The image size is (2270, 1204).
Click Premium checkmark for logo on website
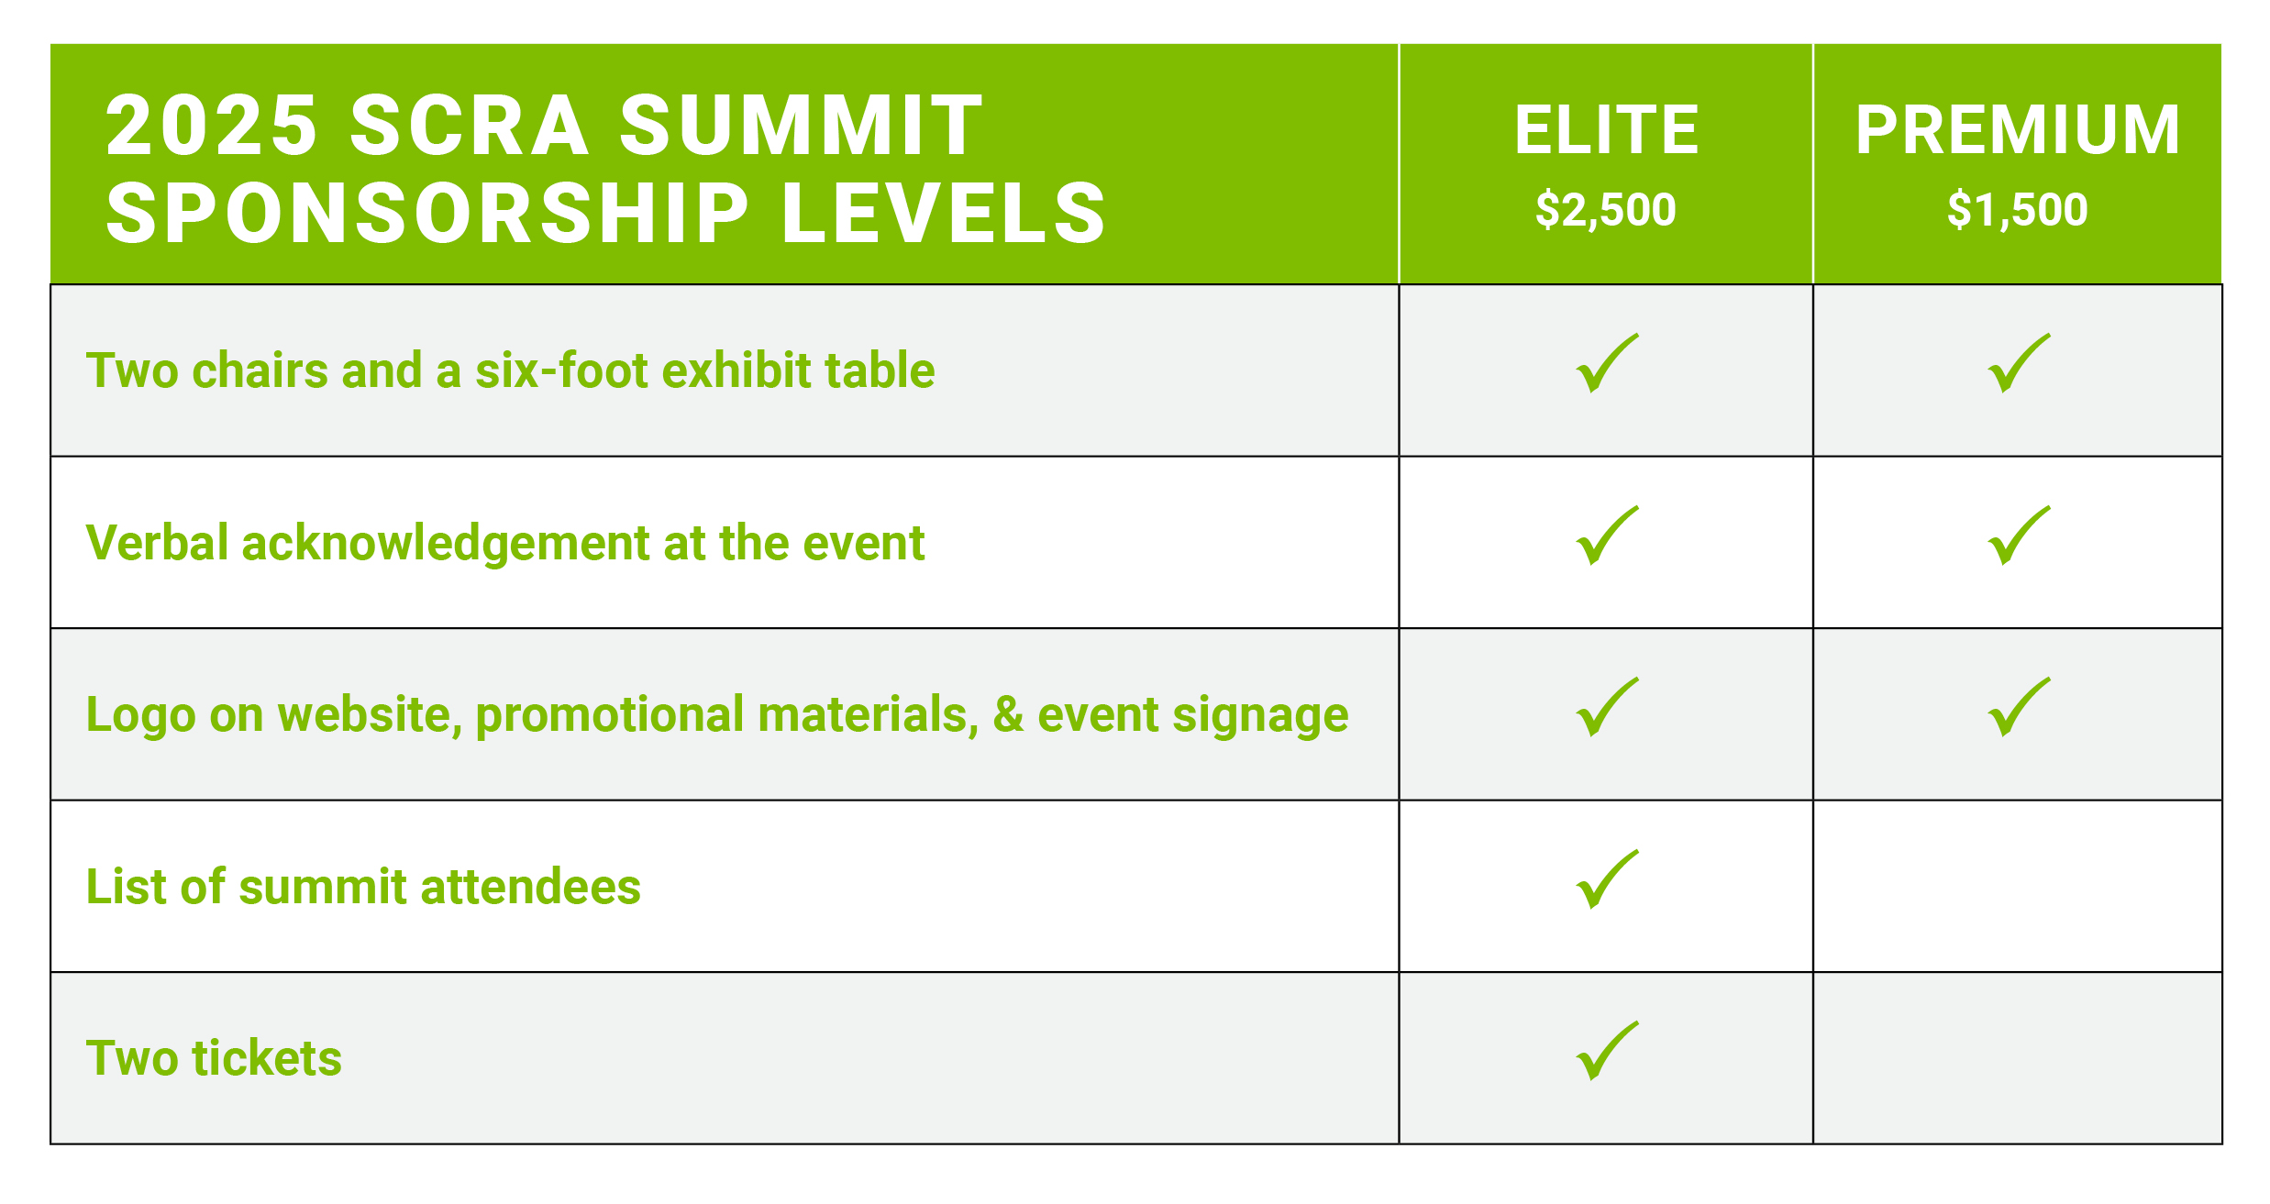click(x=2019, y=707)
